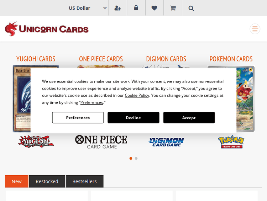
Task: Click the search magnifier icon
Action: [x=191, y=8]
